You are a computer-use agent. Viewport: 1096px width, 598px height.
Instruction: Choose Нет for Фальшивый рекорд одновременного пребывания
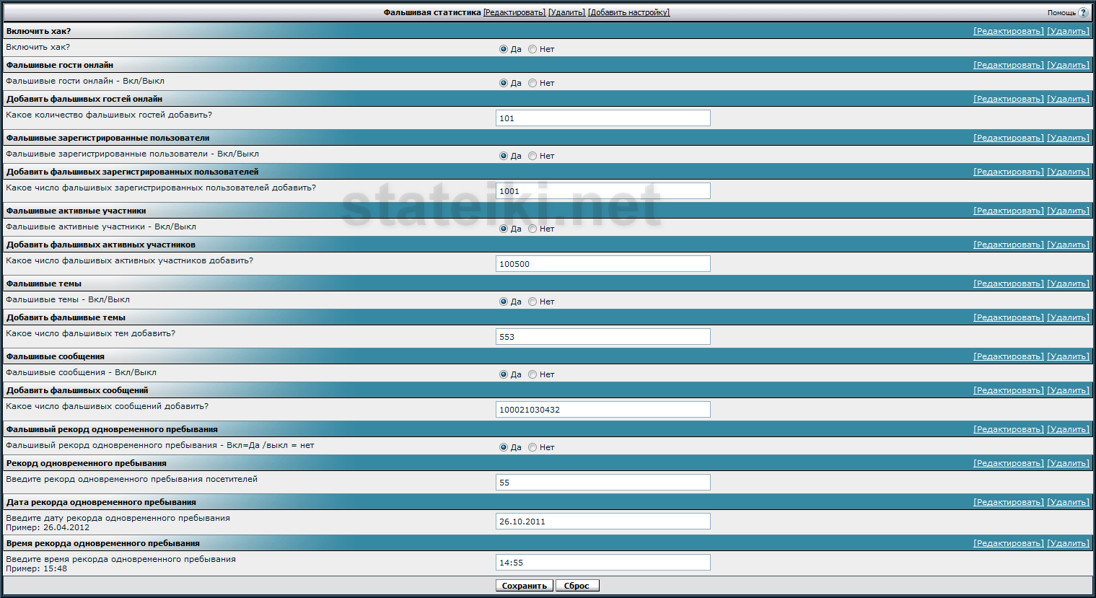(532, 447)
